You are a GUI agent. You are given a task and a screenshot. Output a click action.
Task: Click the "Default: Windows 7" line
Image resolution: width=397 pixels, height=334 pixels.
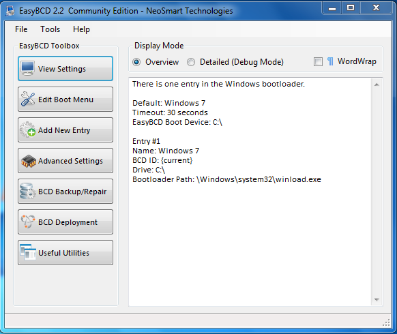coord(168,103)
